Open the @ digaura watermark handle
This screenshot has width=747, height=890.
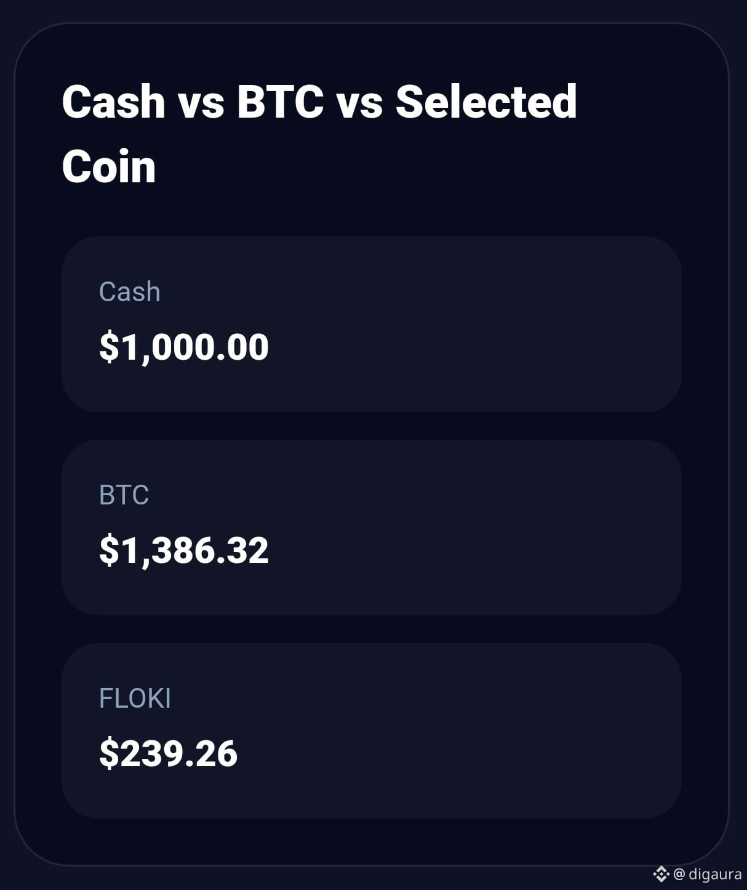(x=707, y=873)
